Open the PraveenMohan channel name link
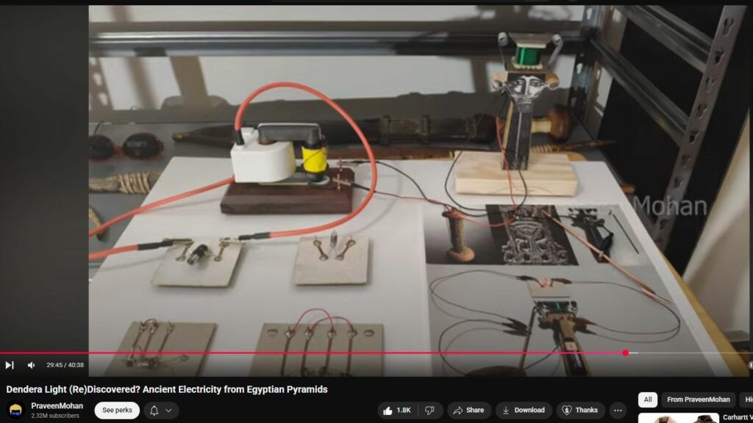The width and height of the screenshot is (753, 423). click(57, 406)
